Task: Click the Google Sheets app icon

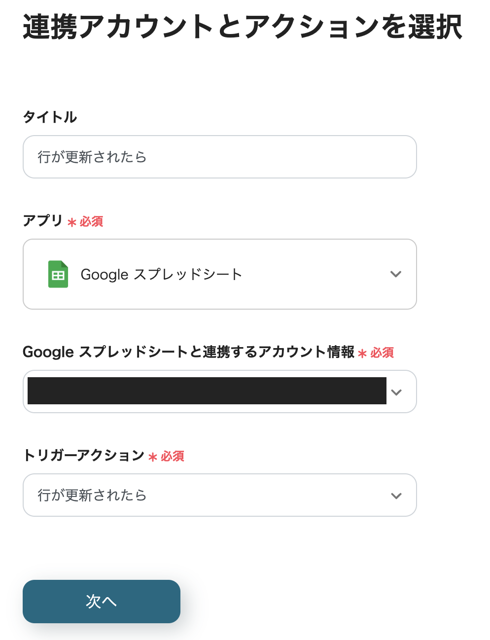Action: point(58,274)
